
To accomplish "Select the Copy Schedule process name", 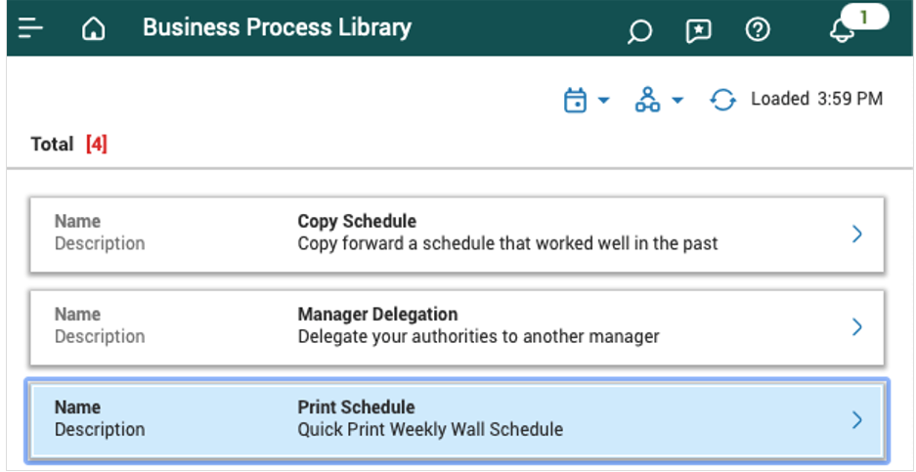I will point(357,222).
